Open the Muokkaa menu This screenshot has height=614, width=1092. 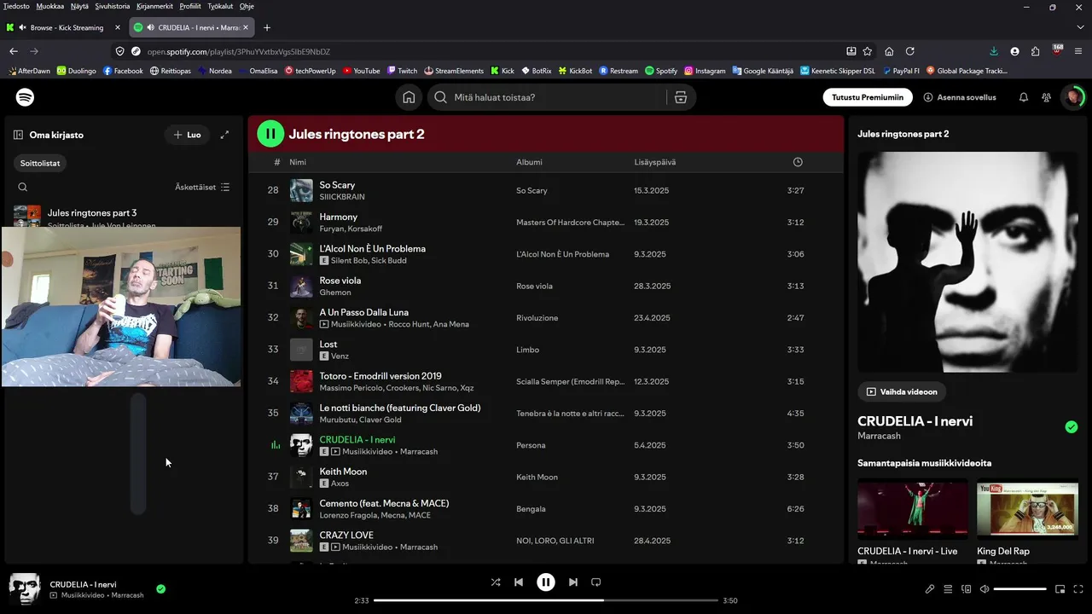click(50, 6)
